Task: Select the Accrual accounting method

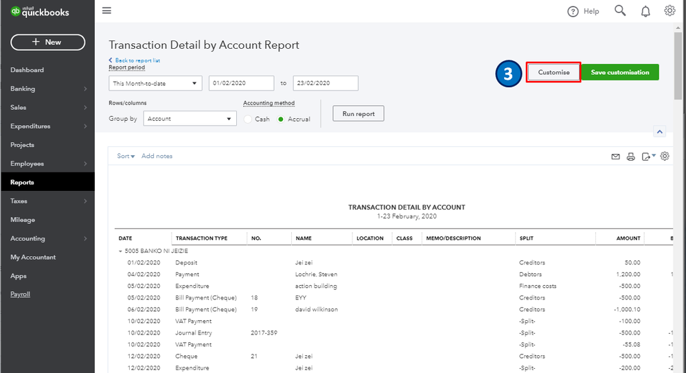Action: point(281,119)
